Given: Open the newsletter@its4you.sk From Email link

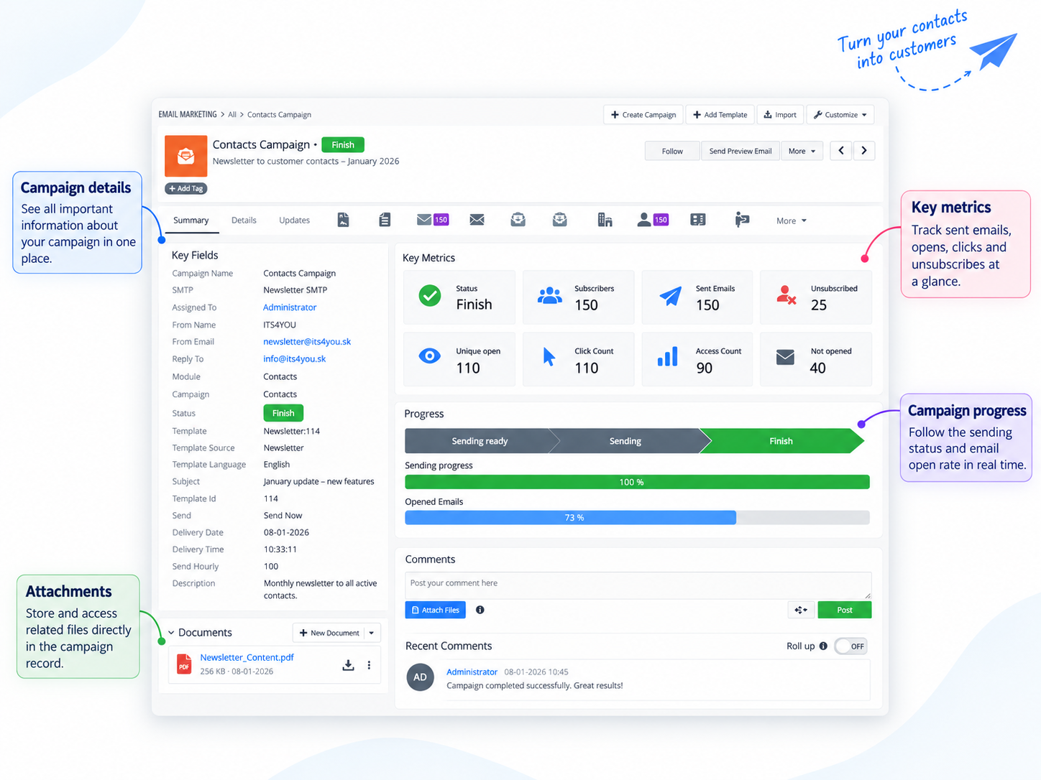Looking at the screenshot, I should tap(307, 342).
